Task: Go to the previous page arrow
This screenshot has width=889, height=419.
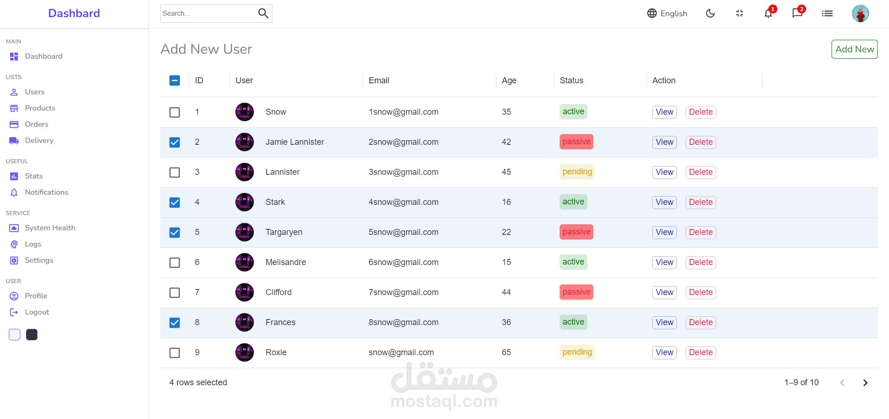Action: pyautogui.click(x=842, y=382)
